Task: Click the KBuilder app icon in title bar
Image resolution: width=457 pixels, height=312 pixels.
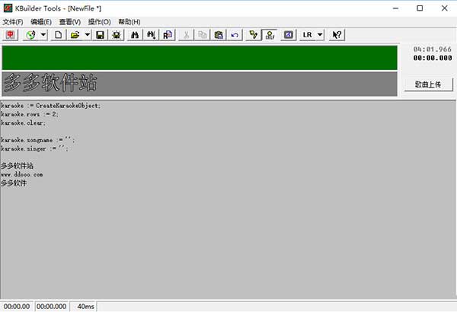Action: [8, 8]
